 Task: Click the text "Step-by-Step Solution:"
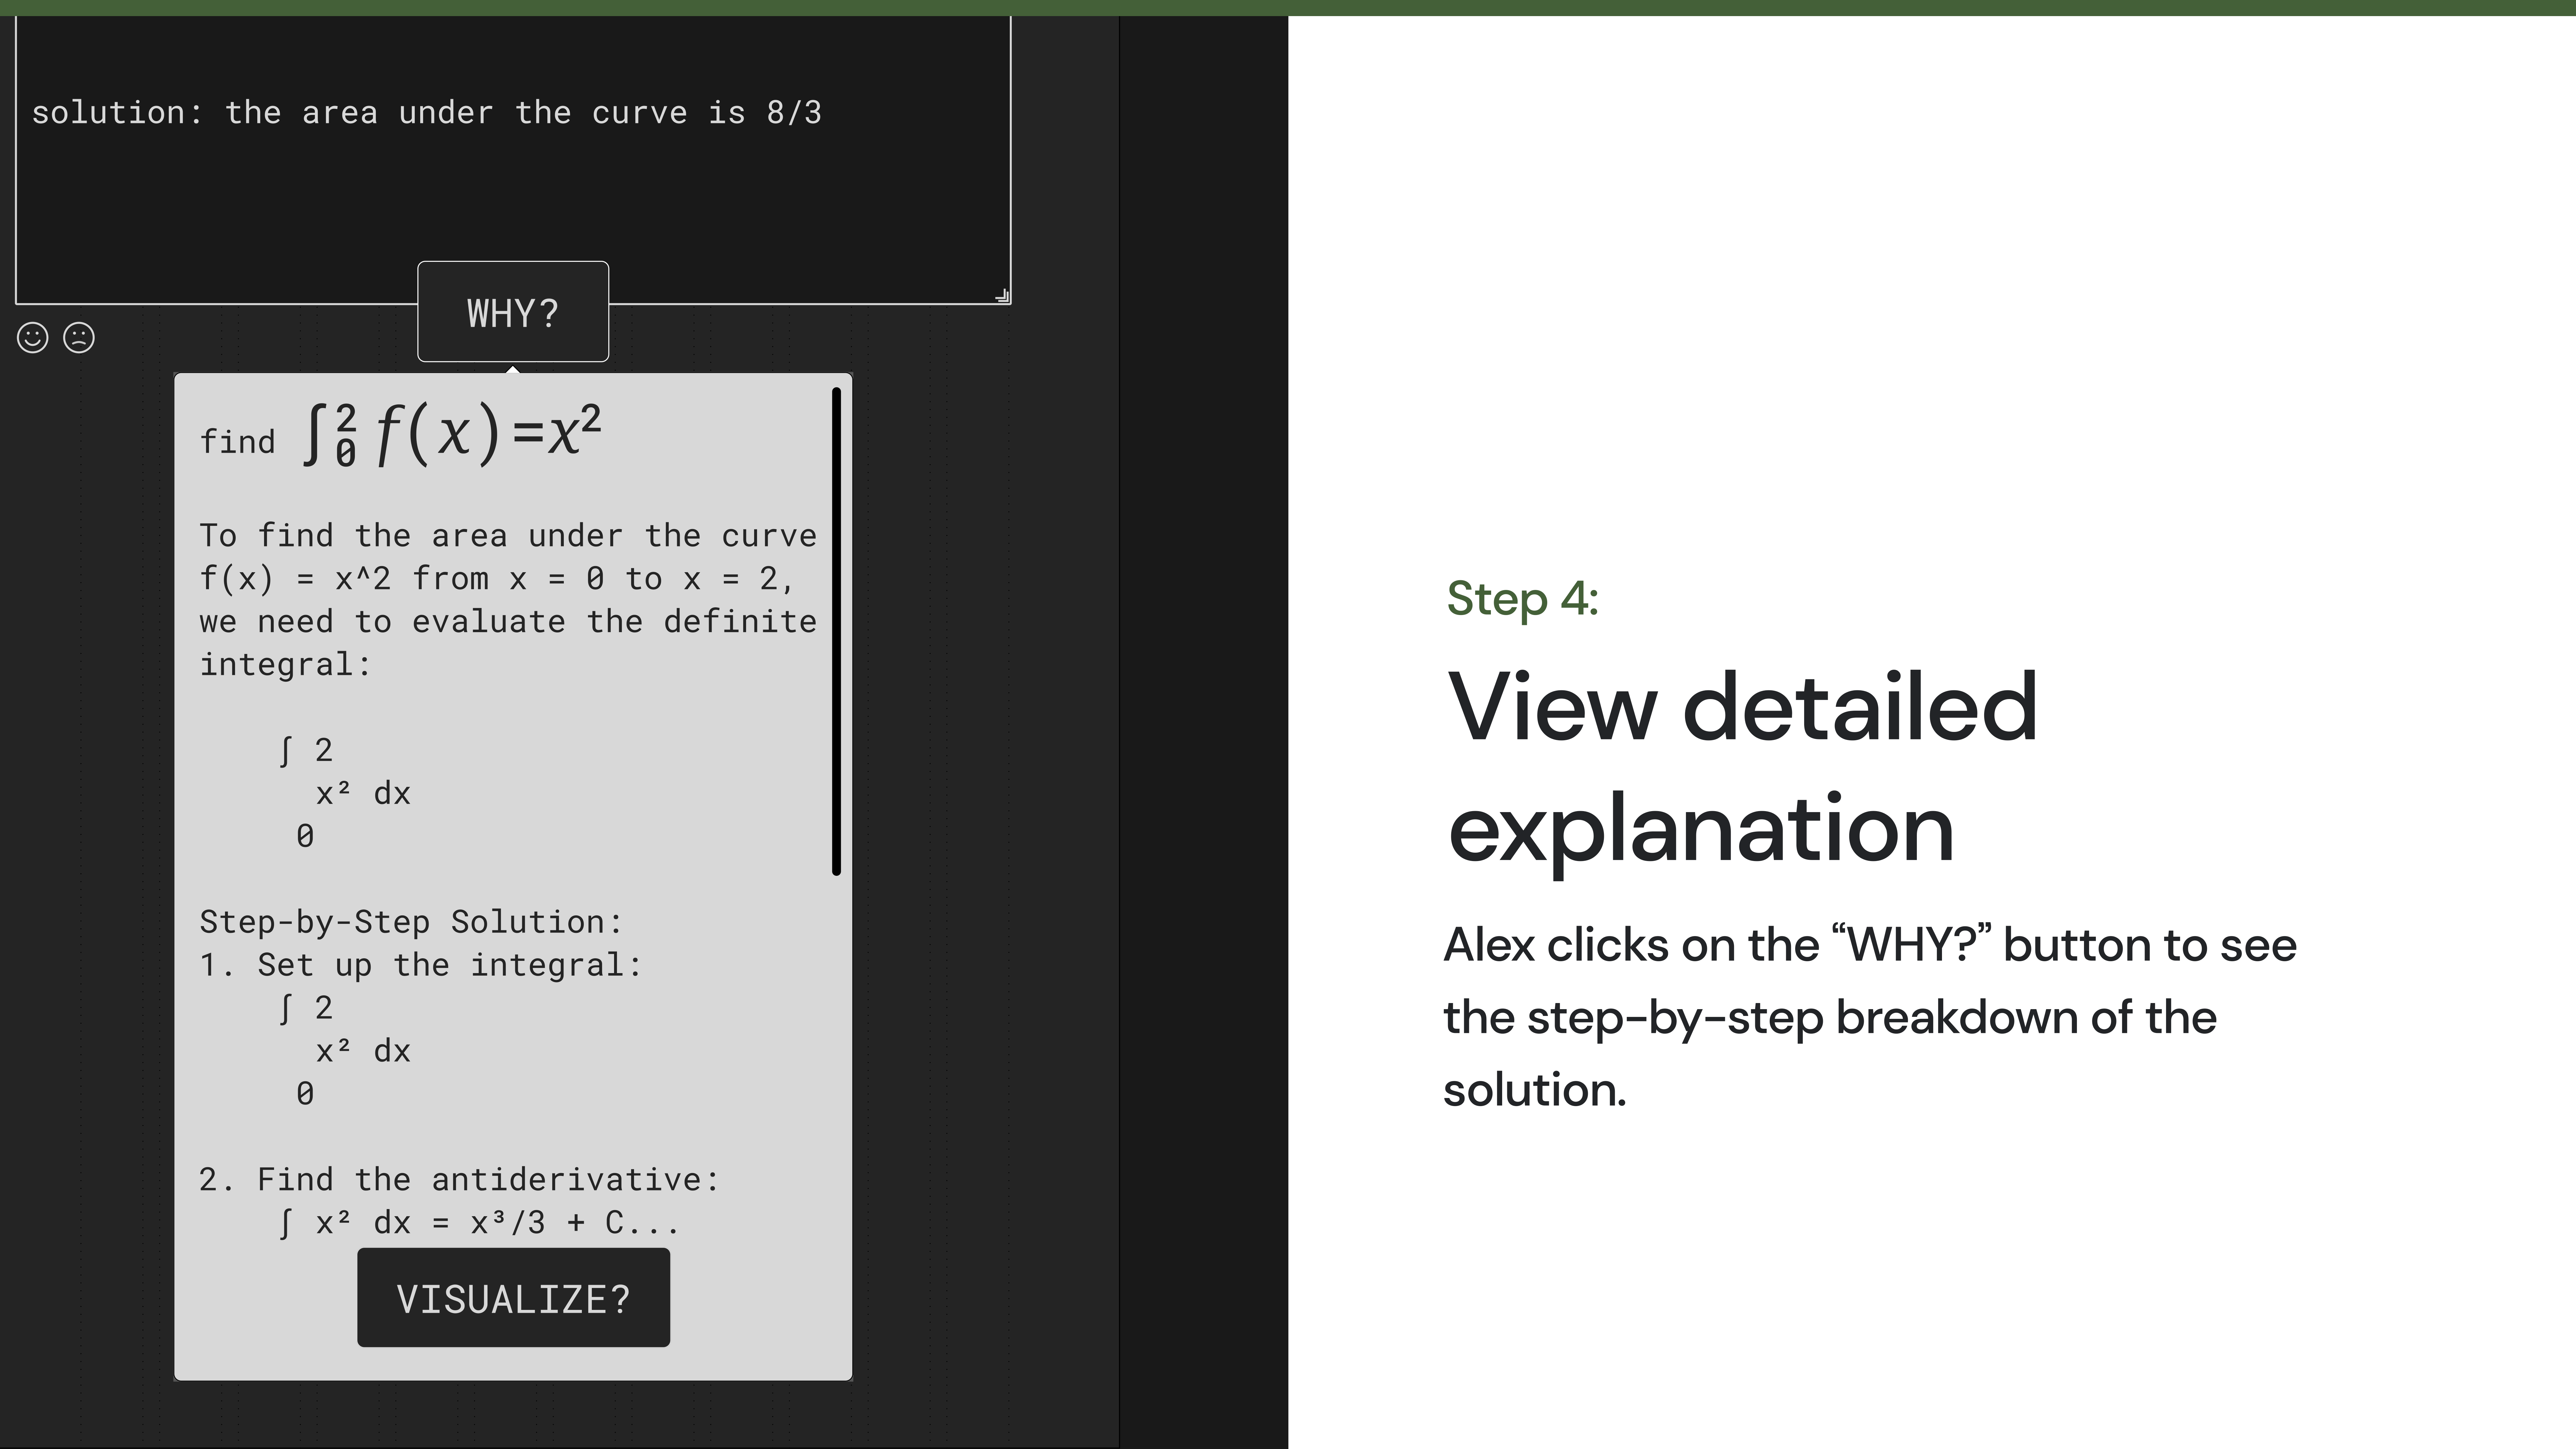click(x=411, y=922)
